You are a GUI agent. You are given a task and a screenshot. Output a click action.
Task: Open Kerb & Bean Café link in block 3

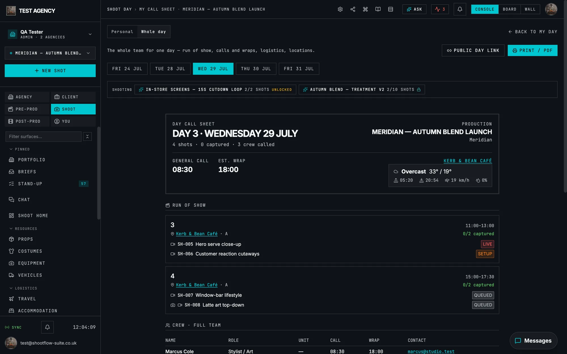[197, 234]
